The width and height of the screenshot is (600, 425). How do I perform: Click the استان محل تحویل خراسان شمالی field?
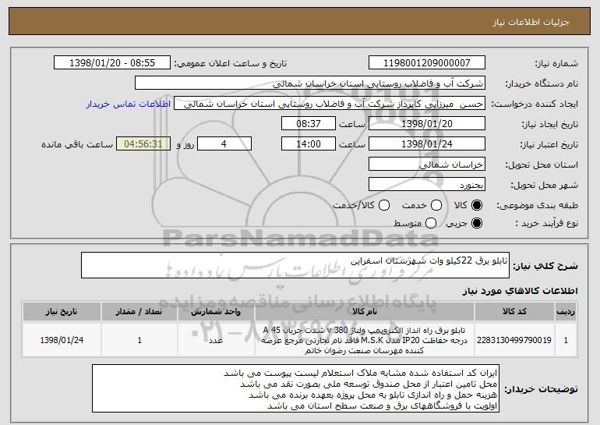pos(427,165)
